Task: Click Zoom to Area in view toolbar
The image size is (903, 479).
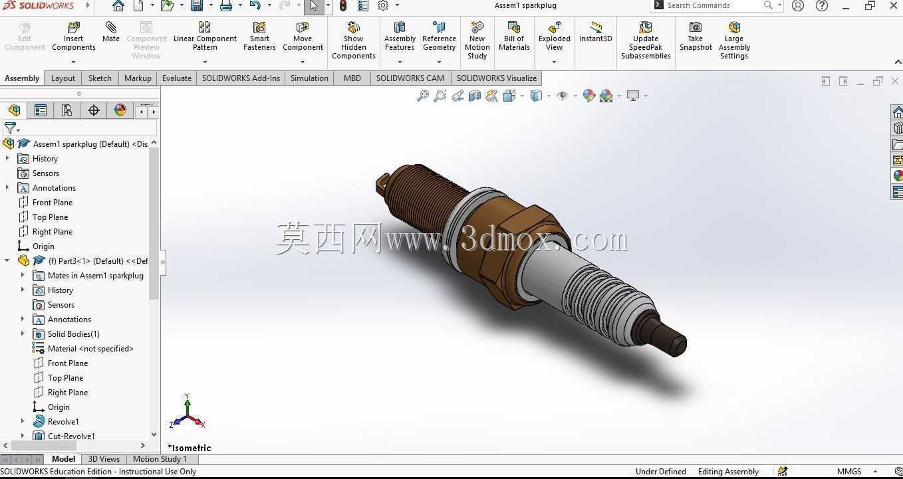Action: click(x=440, y=96)
